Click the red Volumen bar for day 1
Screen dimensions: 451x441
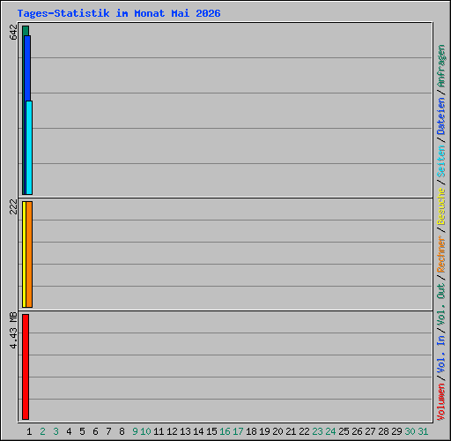26,367
